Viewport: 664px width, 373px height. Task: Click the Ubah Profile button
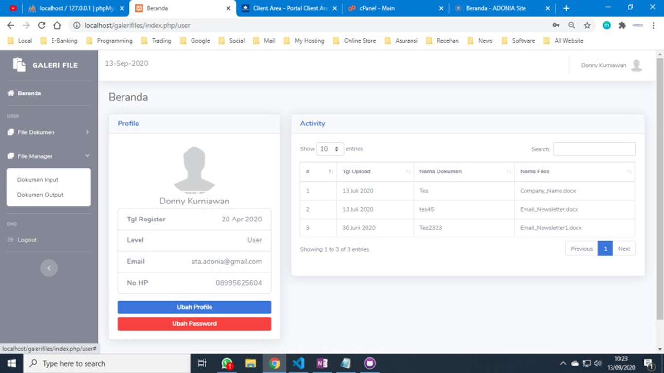coord(194,307)
